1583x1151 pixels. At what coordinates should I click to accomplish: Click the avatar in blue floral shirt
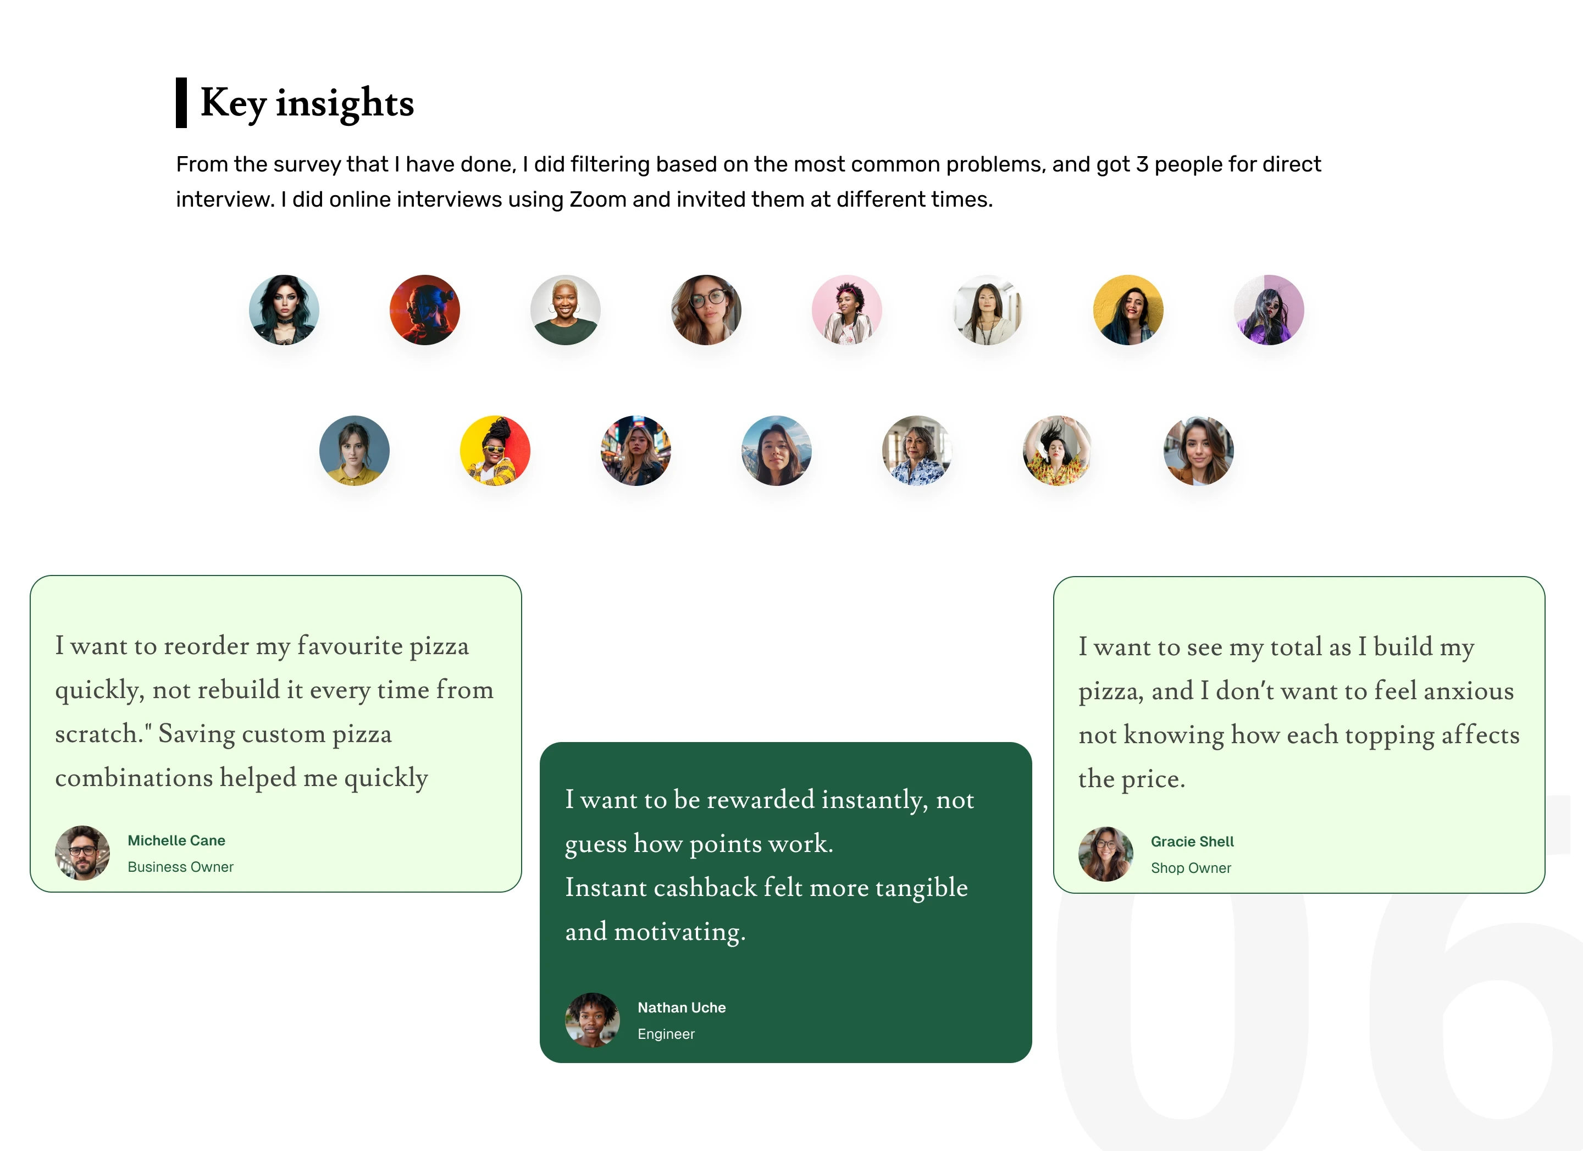click(917, 451)
